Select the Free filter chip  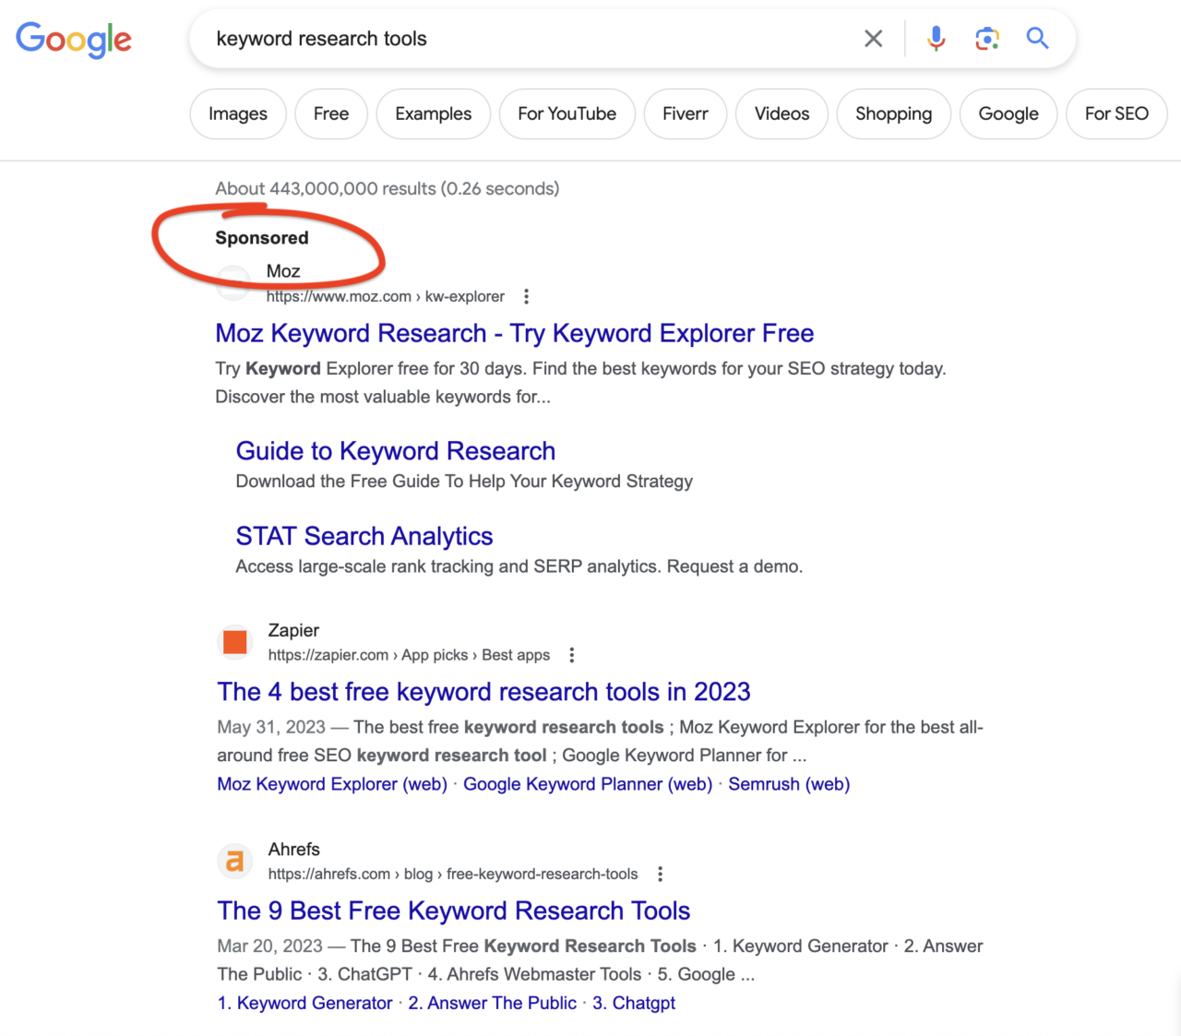coord(331,113)
